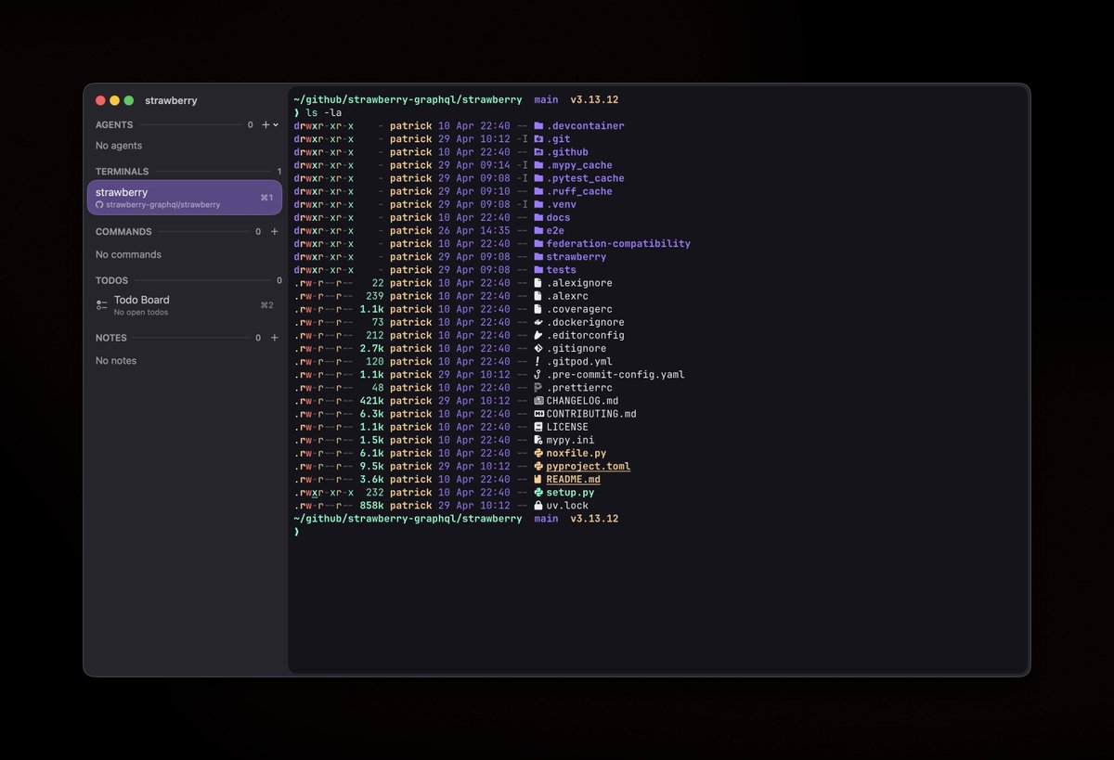Click the markdown icon beside CONTRIBUTING.md
Image resolution: width=1114 pixels, height=760 pixels.
coord(538,414)
